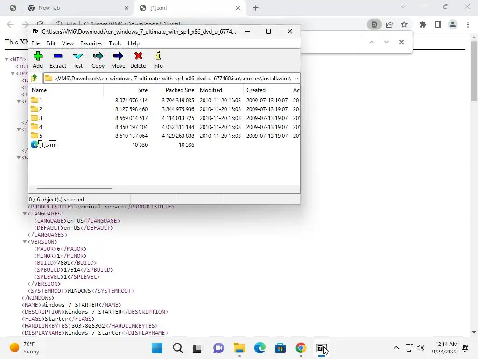
Task: Sort by Modified column header
Action: tap(220, 90)
